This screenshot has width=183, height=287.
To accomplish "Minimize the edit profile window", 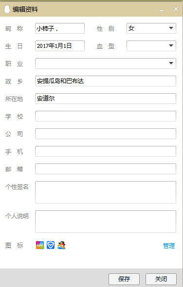I will tap(162, 9).
